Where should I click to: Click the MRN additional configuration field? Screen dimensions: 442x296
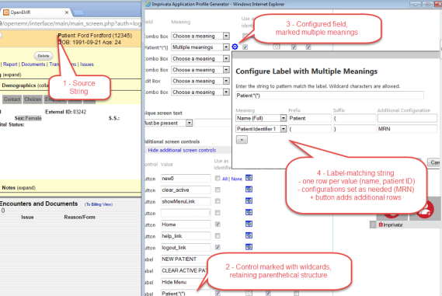[x=407, y=129]
